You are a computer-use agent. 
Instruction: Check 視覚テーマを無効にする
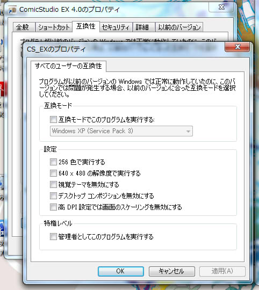click(53, 184)
